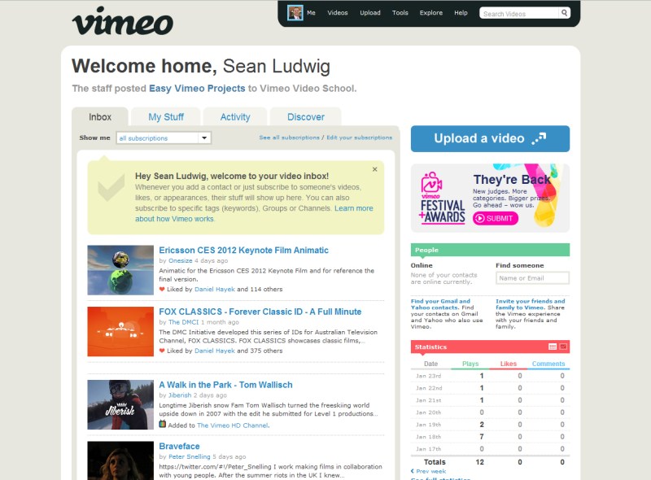Open the Explore menu
This screenshot has height=480, width=651.
click(431, 13)
